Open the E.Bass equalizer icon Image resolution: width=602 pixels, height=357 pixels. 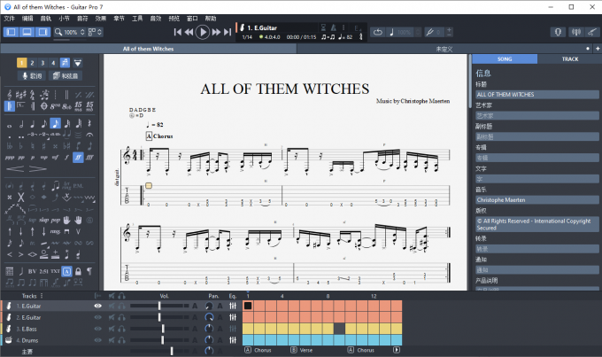(233, 329)
